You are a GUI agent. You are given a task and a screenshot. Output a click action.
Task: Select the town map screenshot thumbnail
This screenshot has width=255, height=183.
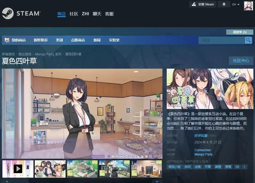coord(82,169)
